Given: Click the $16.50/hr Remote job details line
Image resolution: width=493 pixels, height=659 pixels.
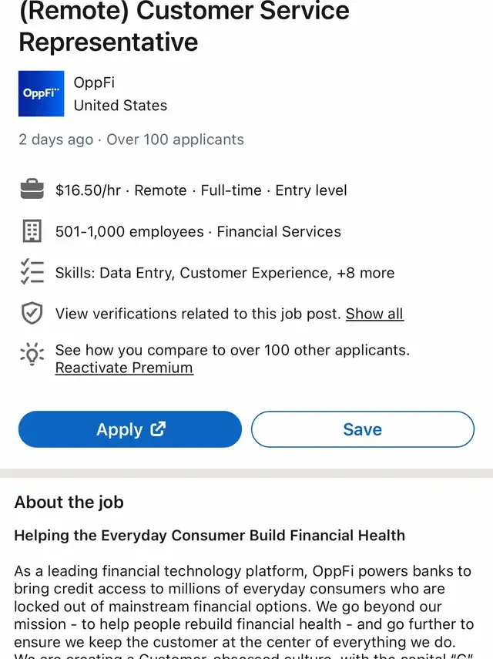Looking at the screenshot, I should [x=201, y=190].
